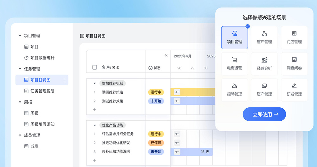This screenshot has width=317, height=167.
Task: Choose the 调查问卷 survey icon
Action: click(294, 60)
